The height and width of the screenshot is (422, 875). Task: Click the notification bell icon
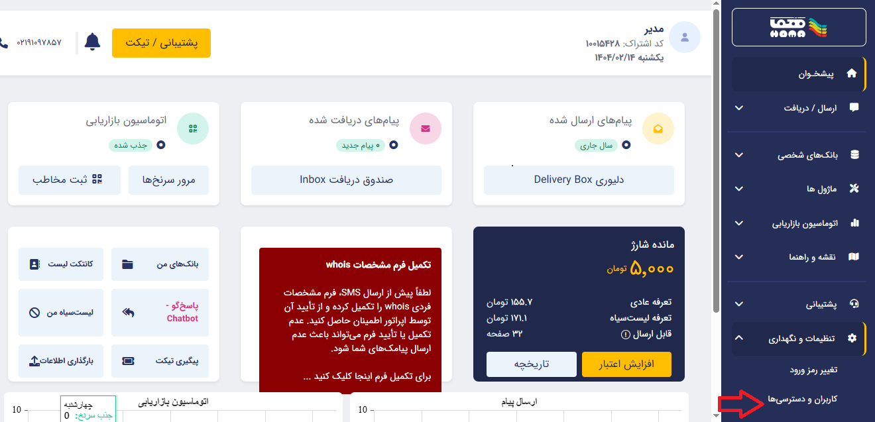pyautogui.click(x=92, y=42)
